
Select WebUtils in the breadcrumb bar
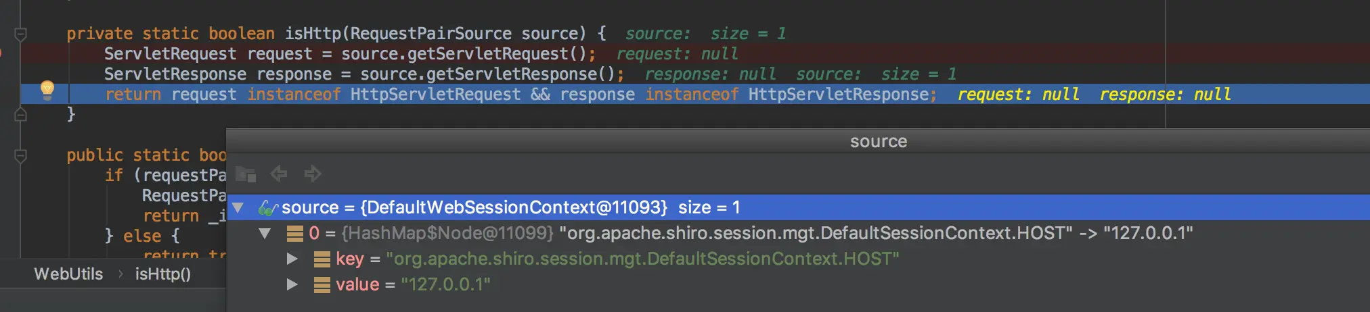68,274
